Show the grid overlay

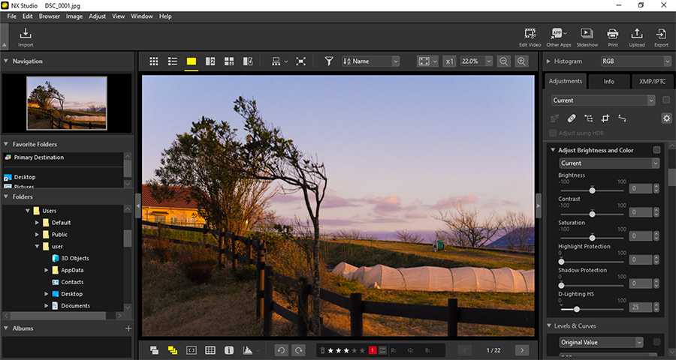[x=210, y=350]
